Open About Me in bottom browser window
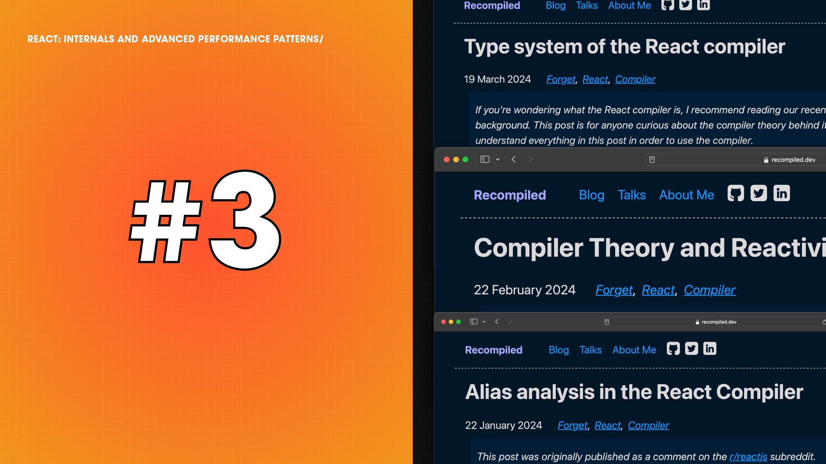 (x=634, y=350)
